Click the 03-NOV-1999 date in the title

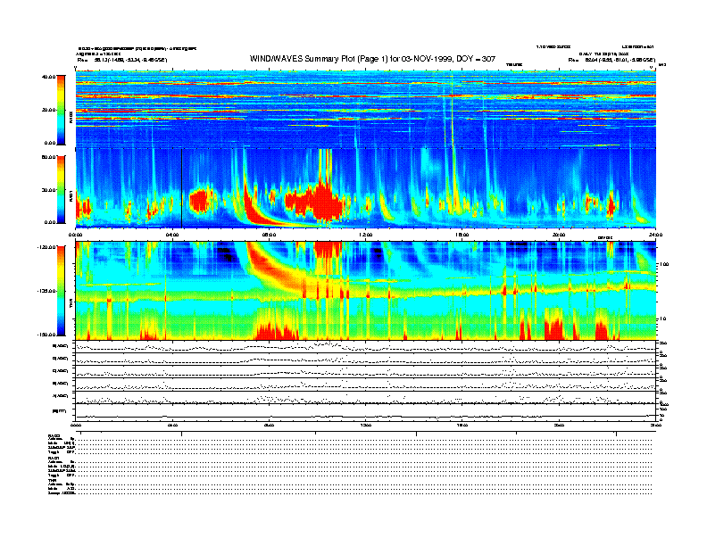[427, 59]
